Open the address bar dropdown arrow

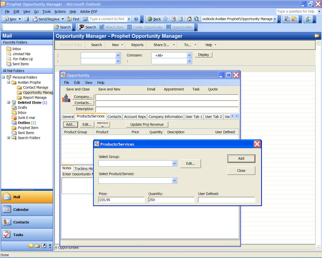(275, 19)
